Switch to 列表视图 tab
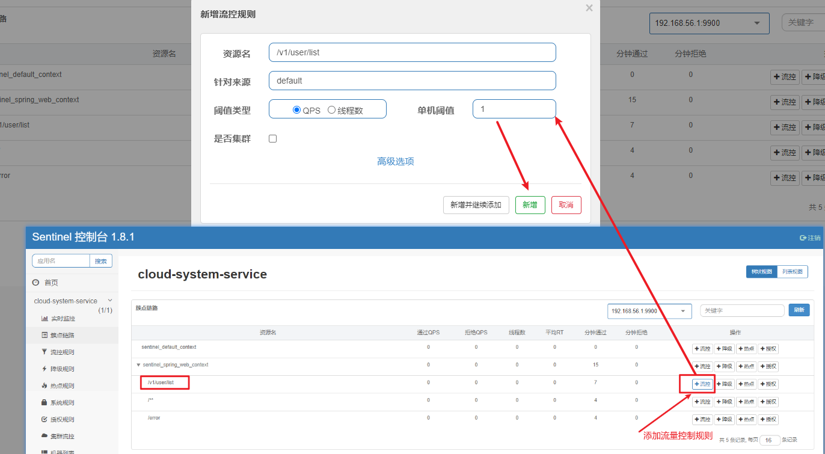This screenshot has width=825, height=454. 792,272
